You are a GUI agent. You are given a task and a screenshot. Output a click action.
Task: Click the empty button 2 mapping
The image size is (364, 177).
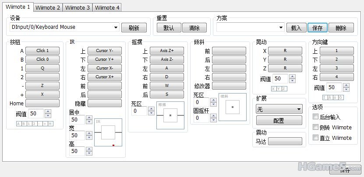(x=42, y=77)
